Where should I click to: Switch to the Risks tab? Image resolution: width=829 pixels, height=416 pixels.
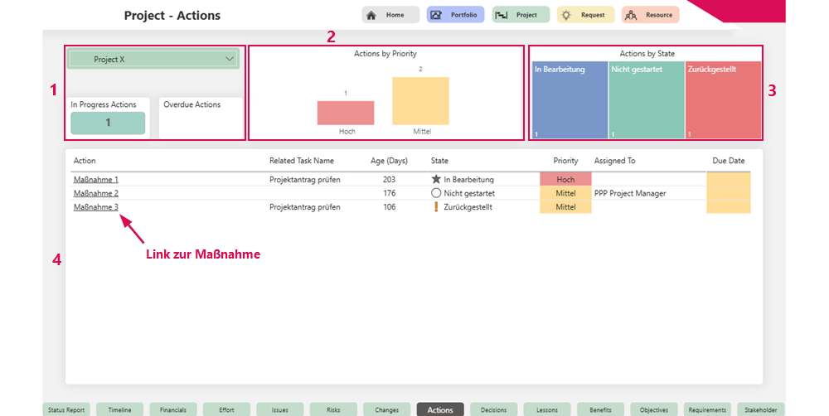point(333,409)
